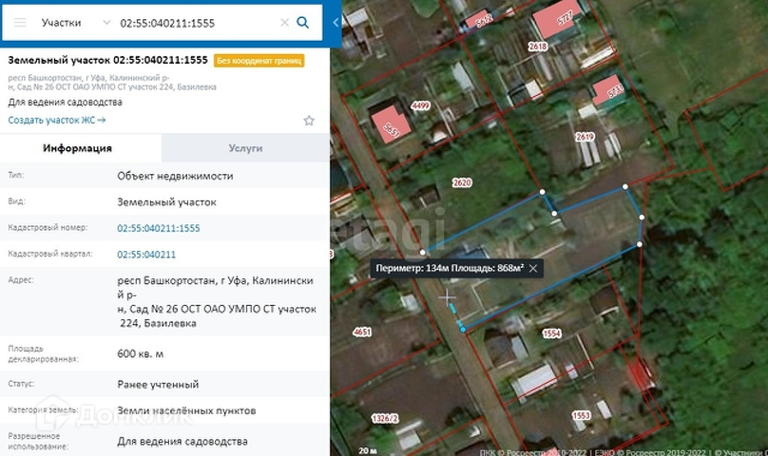Open the Создать участок ЖС link
768x456 pixels.
(57, 120)
